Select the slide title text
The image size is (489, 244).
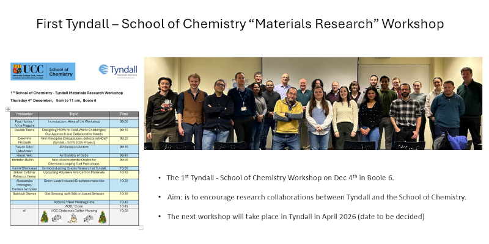point(240,24)
